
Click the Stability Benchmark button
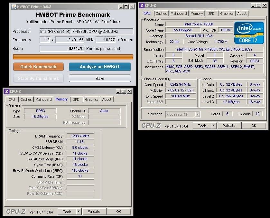point(38,79)
